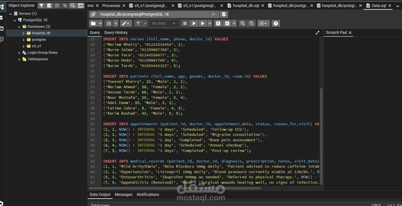Open the Data Output tab

point(100,194)
